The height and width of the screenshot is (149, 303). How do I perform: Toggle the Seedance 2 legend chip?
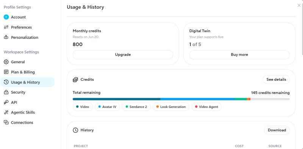coord(136,107)
